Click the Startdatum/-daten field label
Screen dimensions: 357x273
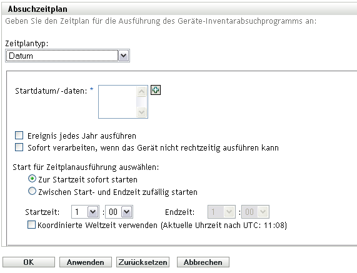pyautogui.click(x=51, y=91)
